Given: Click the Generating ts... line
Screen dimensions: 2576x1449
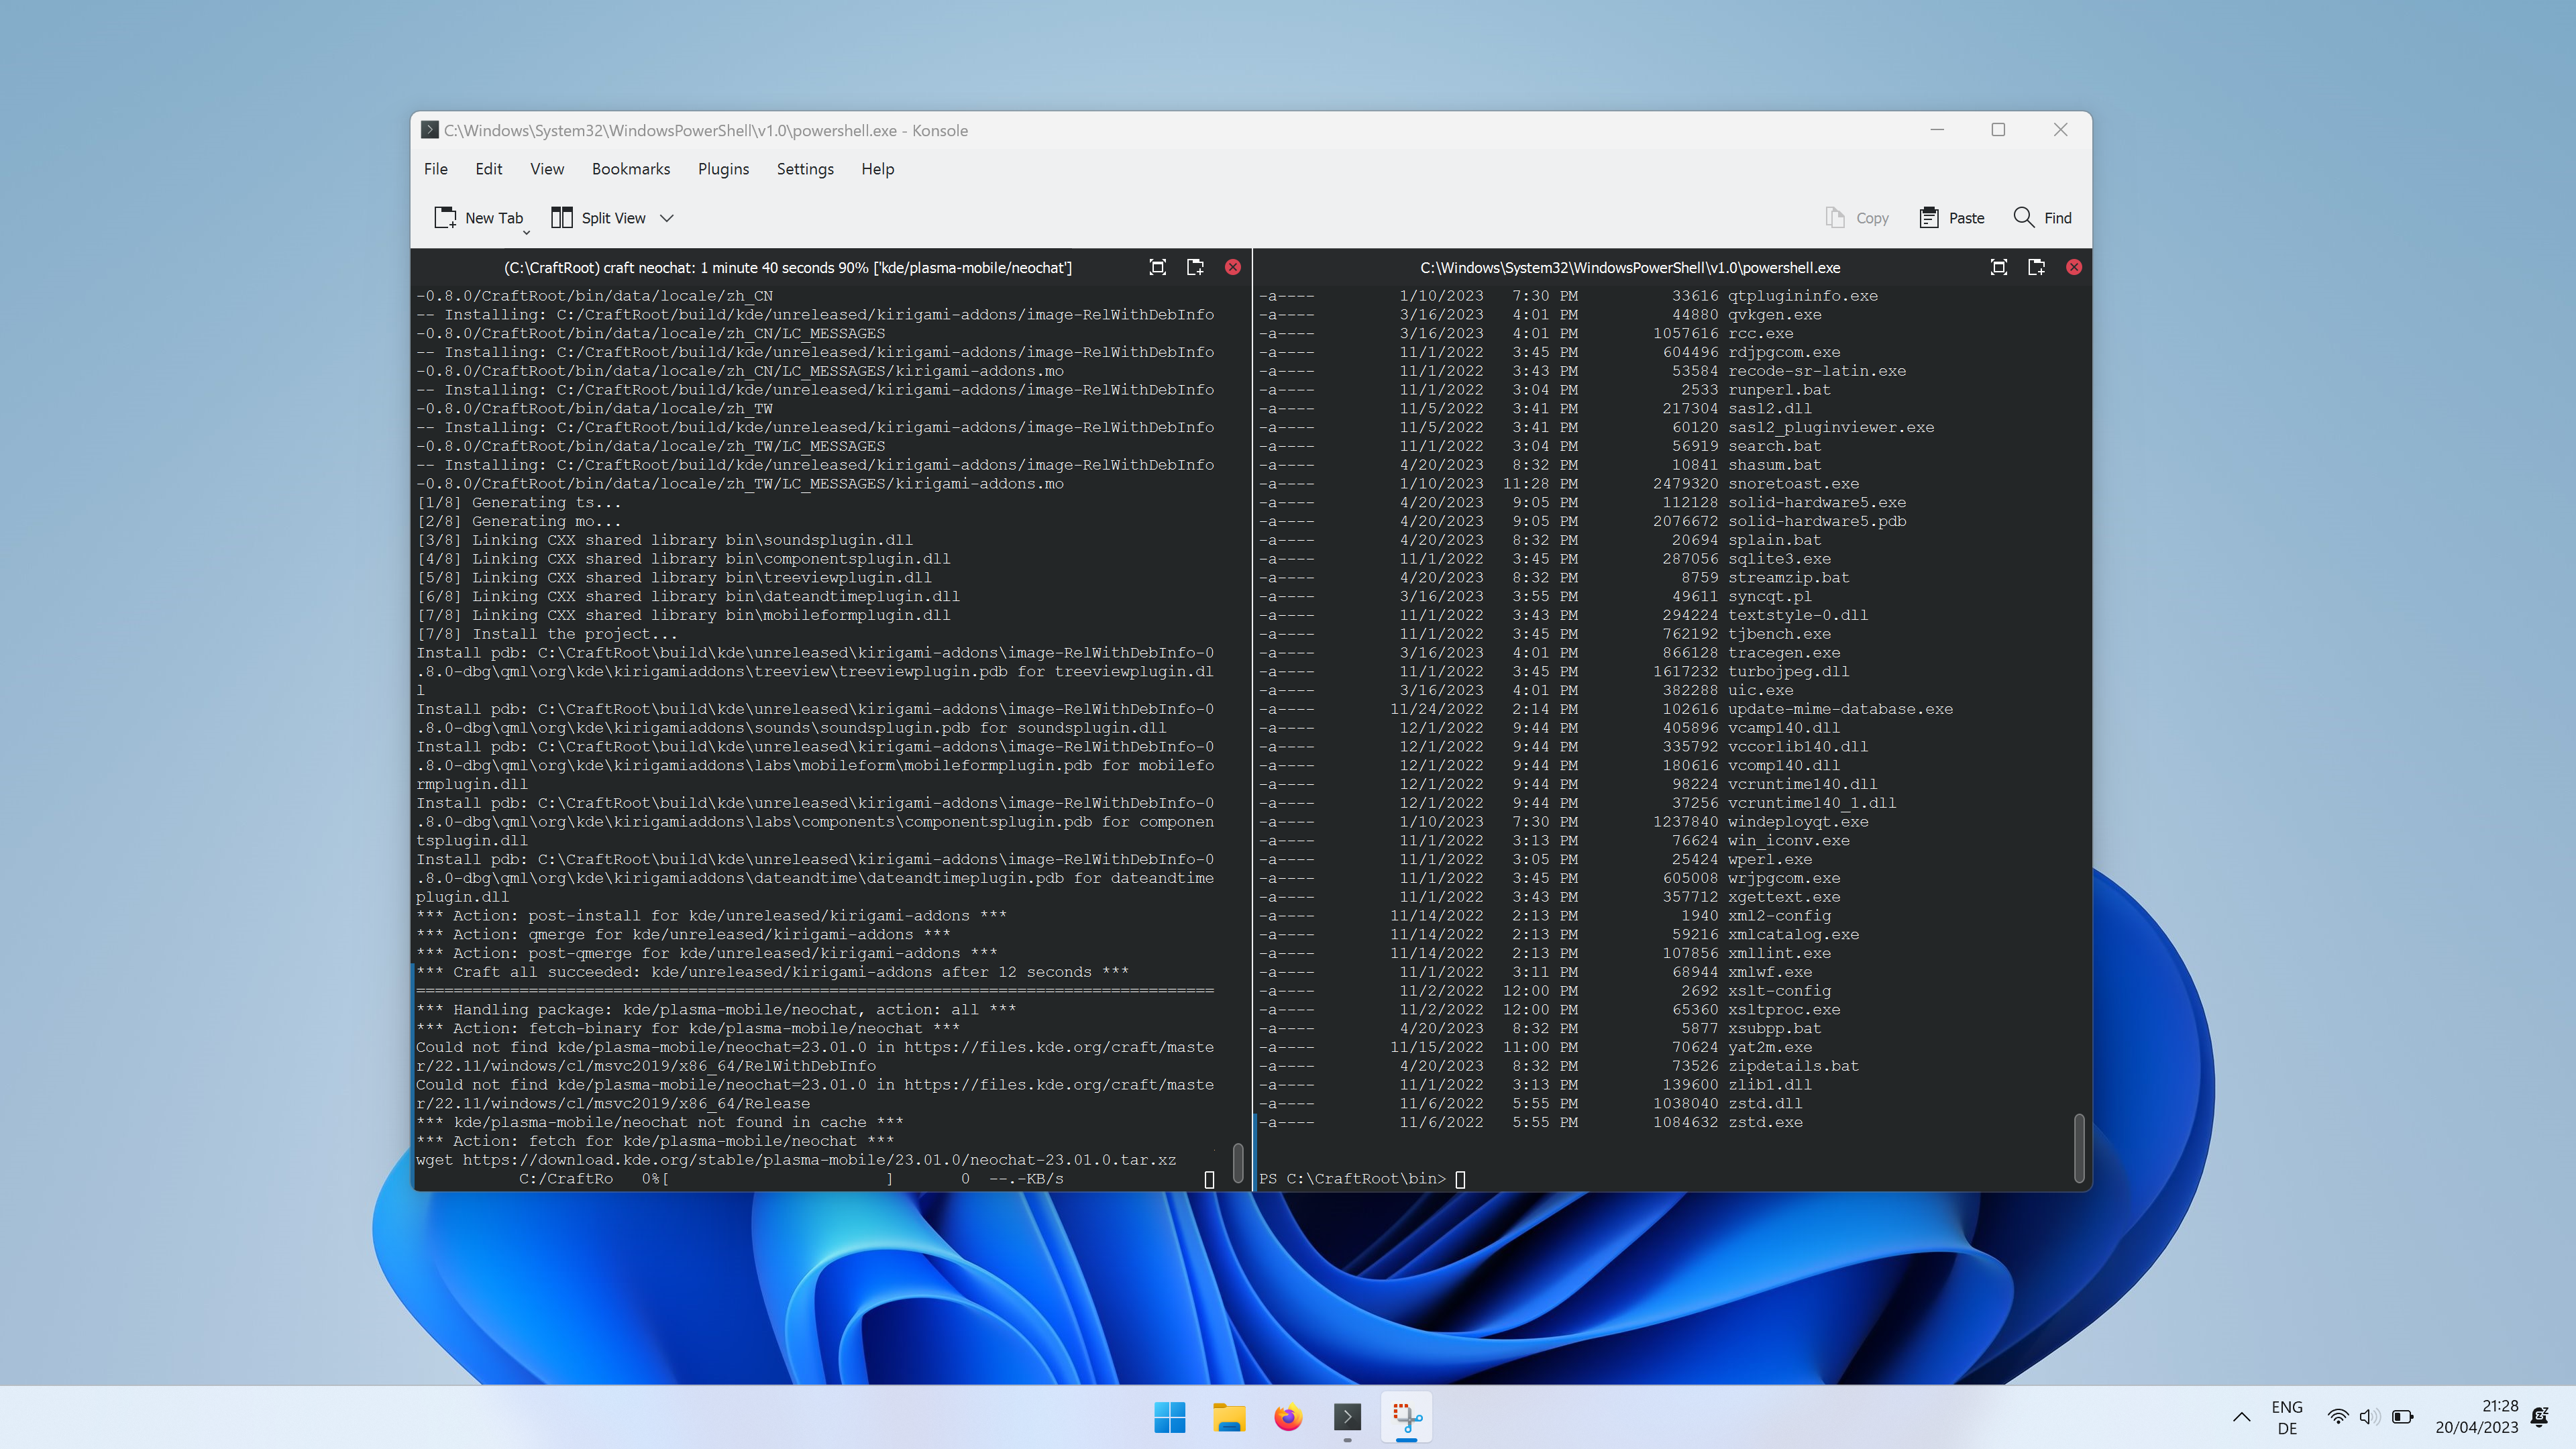Looking at the screenshot, I should pyautogui.click(x=519, y=503).
